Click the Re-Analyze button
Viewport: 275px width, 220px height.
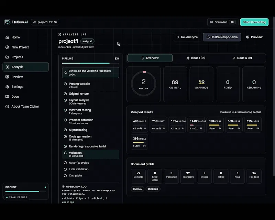[187, 37]
